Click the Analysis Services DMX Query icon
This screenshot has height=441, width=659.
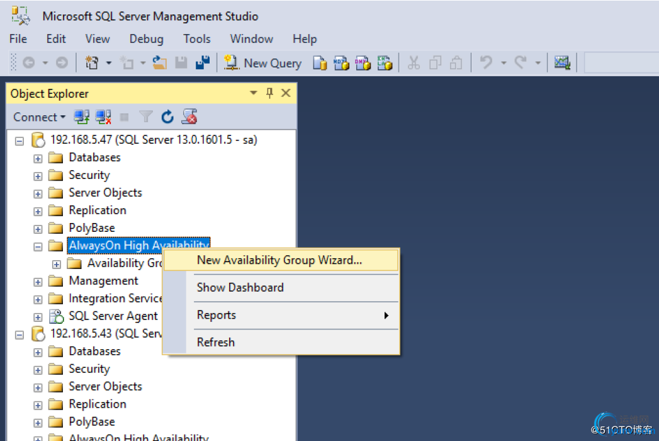point(363,63)
